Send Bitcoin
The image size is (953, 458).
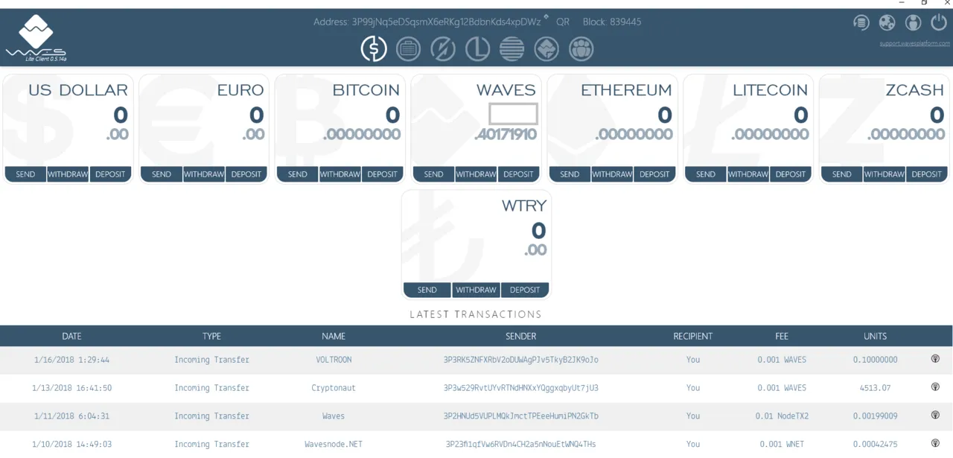(x=298, y=174)
